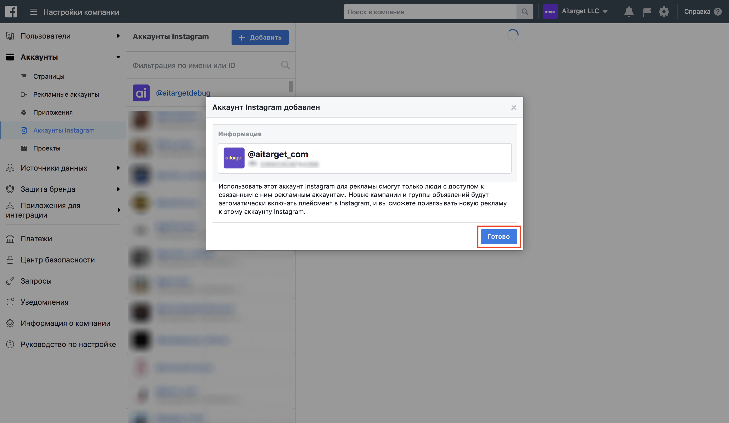Focus the Поиск в компании search field
Screen dimensions: 729x423
pos(430,12)
